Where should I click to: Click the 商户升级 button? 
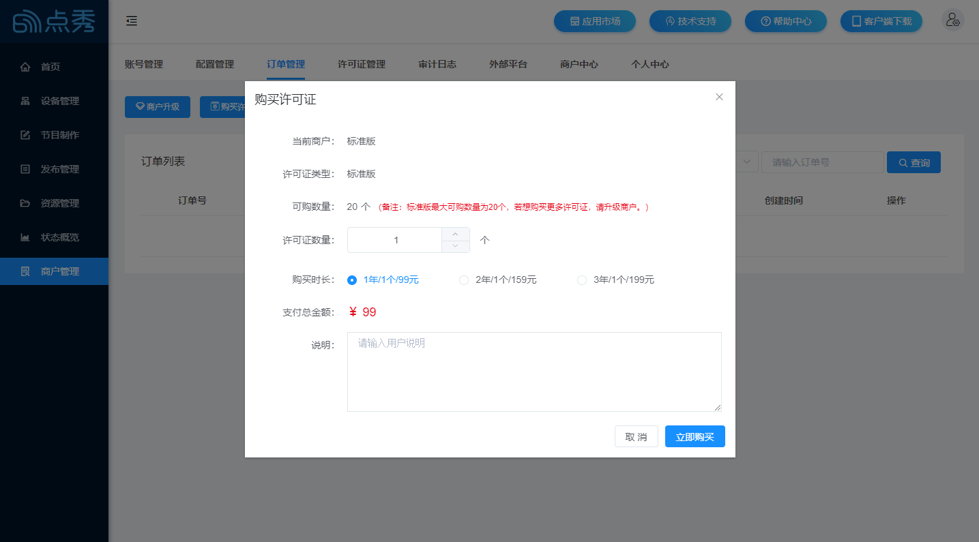coord(158,107)
